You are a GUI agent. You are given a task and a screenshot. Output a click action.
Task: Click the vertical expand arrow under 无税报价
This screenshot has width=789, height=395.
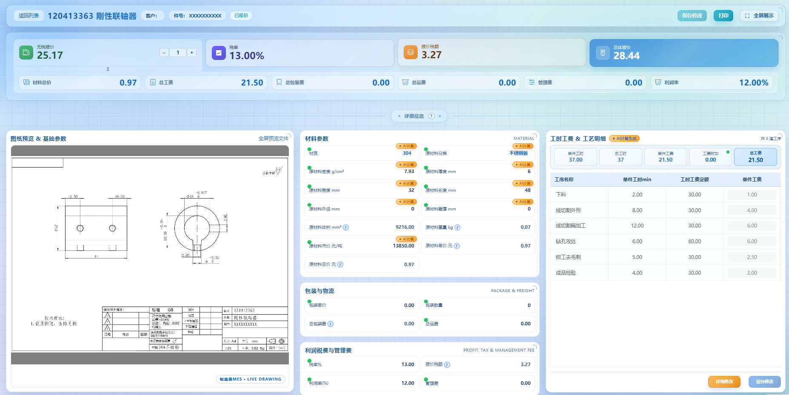(108, 69)
